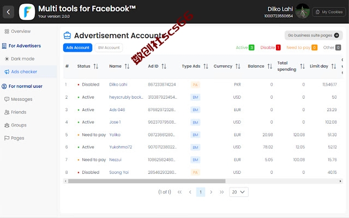349x218 pixels.
Task: Open Dilko Lahi account link in table
Action: [118, 84]
